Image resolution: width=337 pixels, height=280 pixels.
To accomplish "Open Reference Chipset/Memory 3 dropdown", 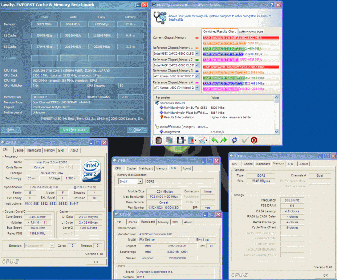I will [x=197, y=76].
